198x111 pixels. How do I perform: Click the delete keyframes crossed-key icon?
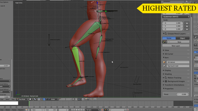[128, 110]
